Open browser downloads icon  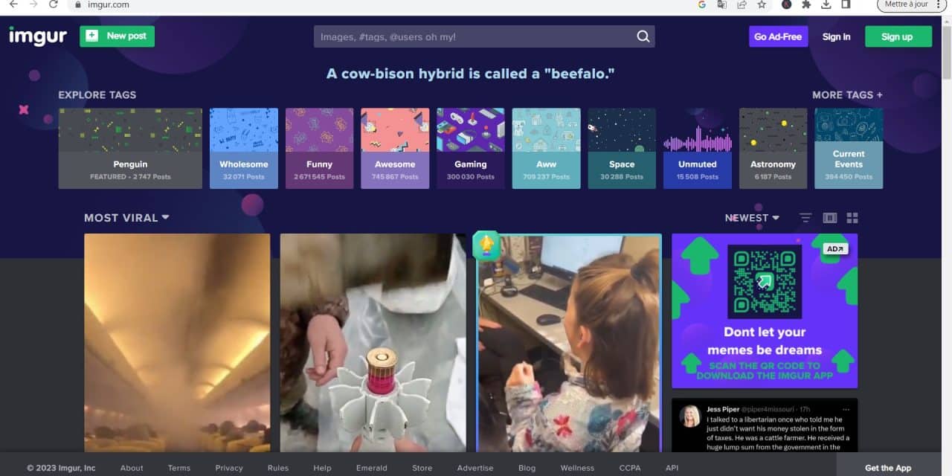(826, 4)
